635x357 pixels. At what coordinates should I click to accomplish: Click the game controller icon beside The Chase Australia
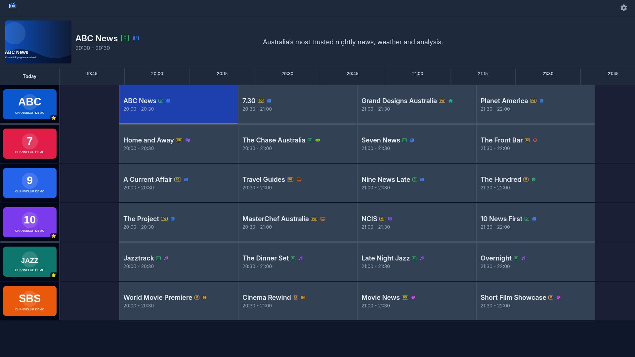(317, 140)
